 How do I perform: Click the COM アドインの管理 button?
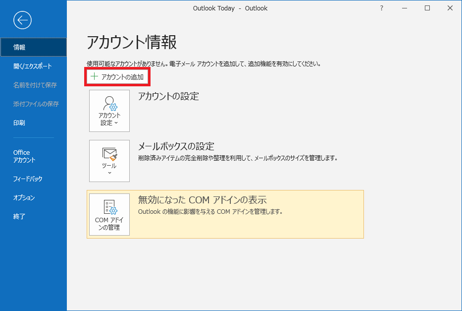pos(109,214)
